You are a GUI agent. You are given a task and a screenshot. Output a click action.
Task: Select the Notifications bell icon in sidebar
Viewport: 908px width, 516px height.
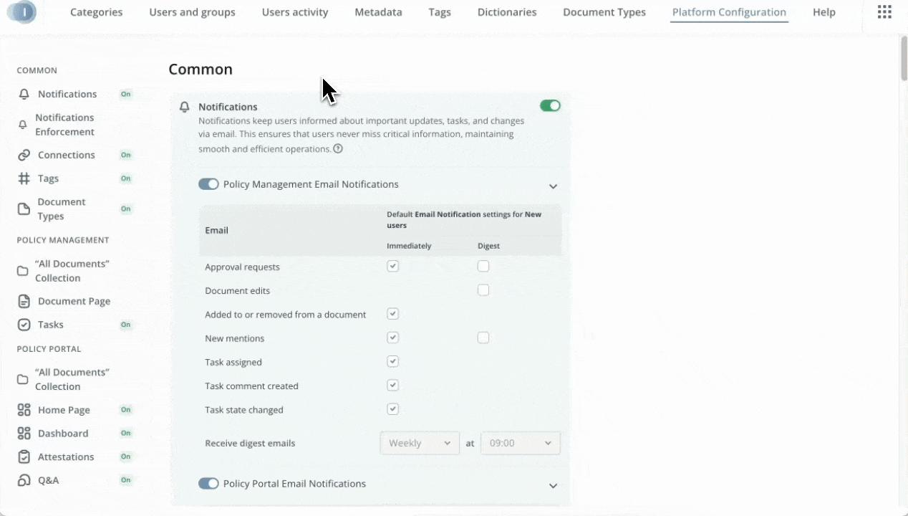tap(24, 94)
